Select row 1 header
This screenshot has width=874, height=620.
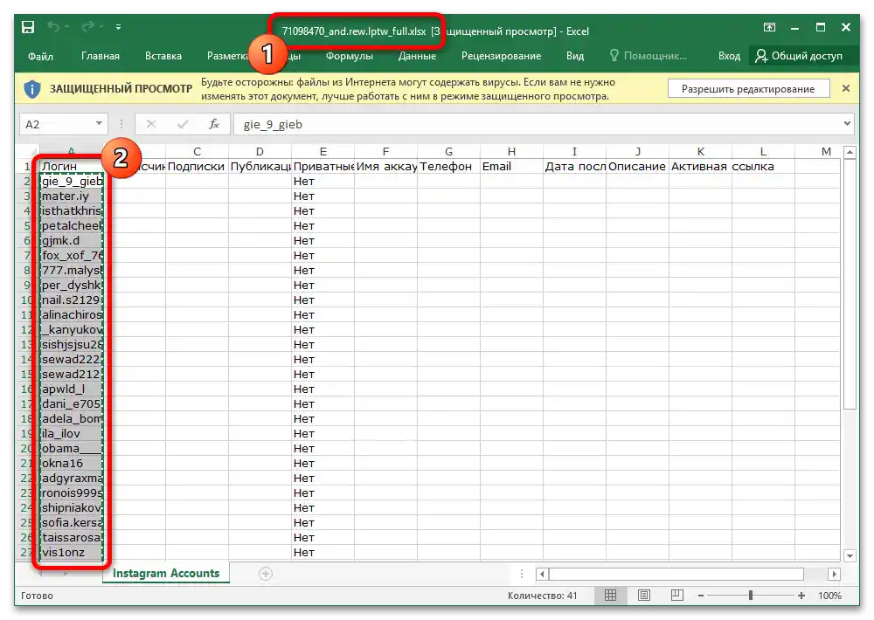[x=26, y=166]
